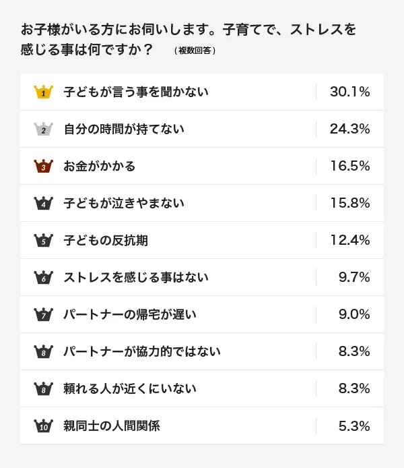Click the rank 6 crown icon
This screenshot has height=468, width=404.
pyautogui.click(x=43, y=277)
